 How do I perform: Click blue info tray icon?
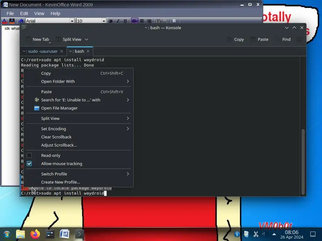point(237,234)
